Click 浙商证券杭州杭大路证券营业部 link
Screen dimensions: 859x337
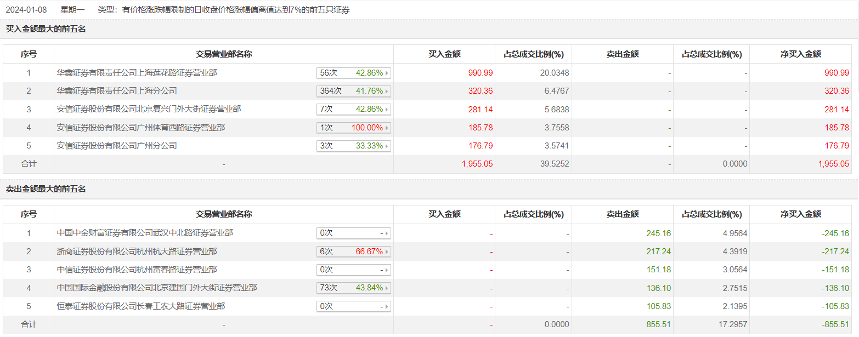pos(137,252)
